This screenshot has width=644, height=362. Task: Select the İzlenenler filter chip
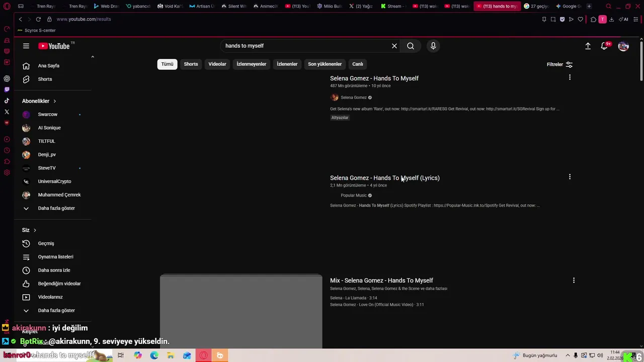tap(287, 64)
